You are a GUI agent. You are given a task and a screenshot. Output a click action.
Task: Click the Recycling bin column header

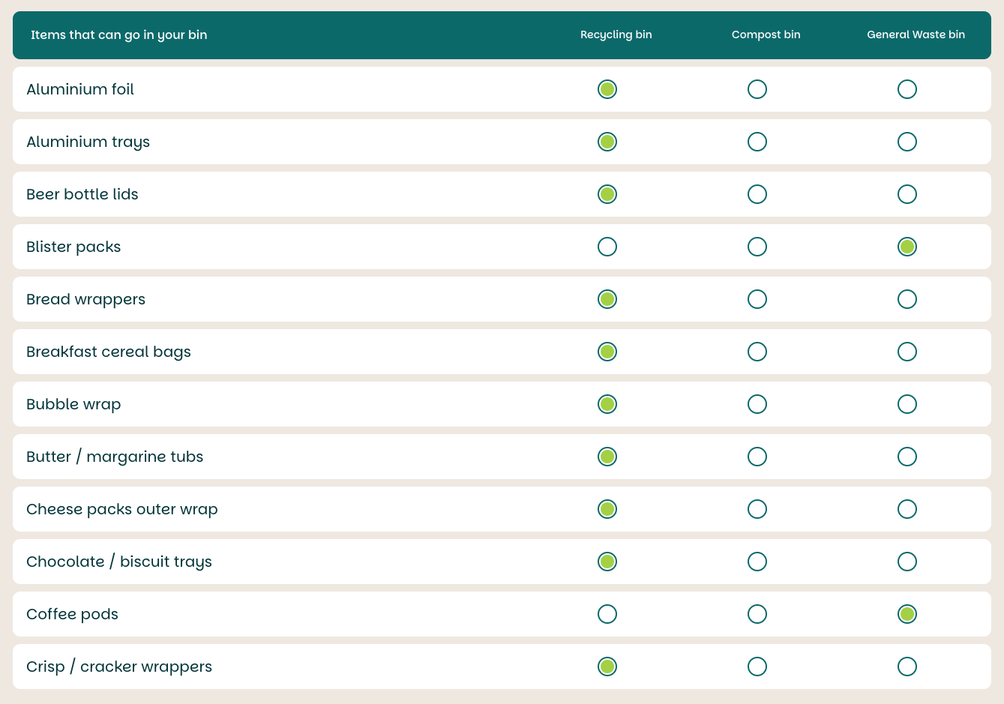coord(616,34)
